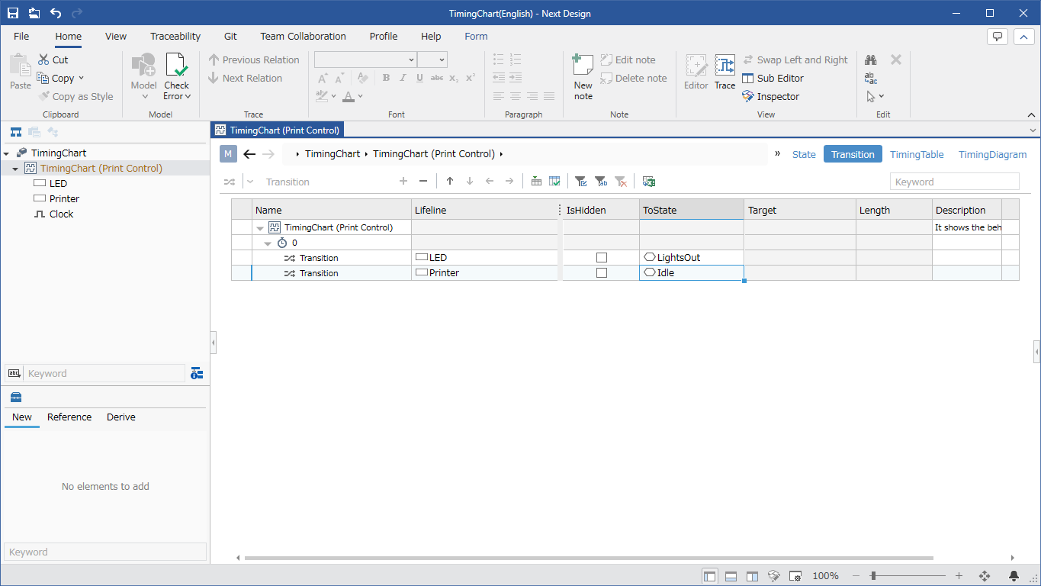Open the Copy dropdown arrow
1041x586 pixels.
pyautogui.click(x=81, y=78)
